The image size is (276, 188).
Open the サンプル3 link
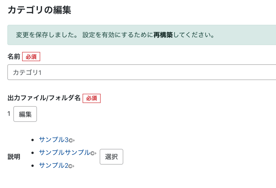pyautogui.click(x=54, y=140)
